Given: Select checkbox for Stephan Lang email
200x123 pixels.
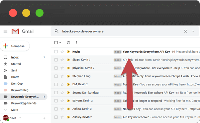Looking at the screenshot, I should point(56,76).
